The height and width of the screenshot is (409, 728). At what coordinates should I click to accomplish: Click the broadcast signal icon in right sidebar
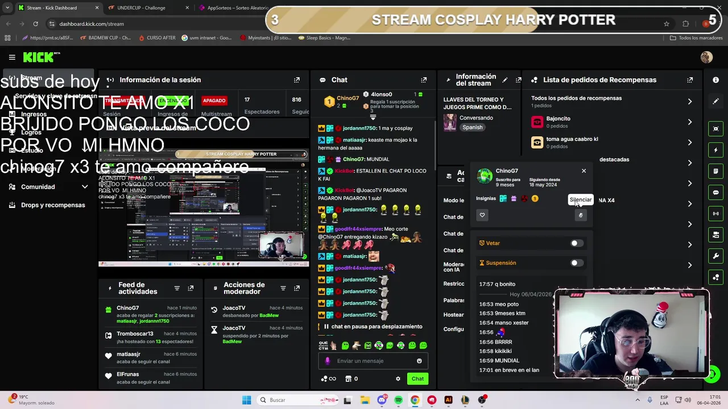(x=715, y=214)
